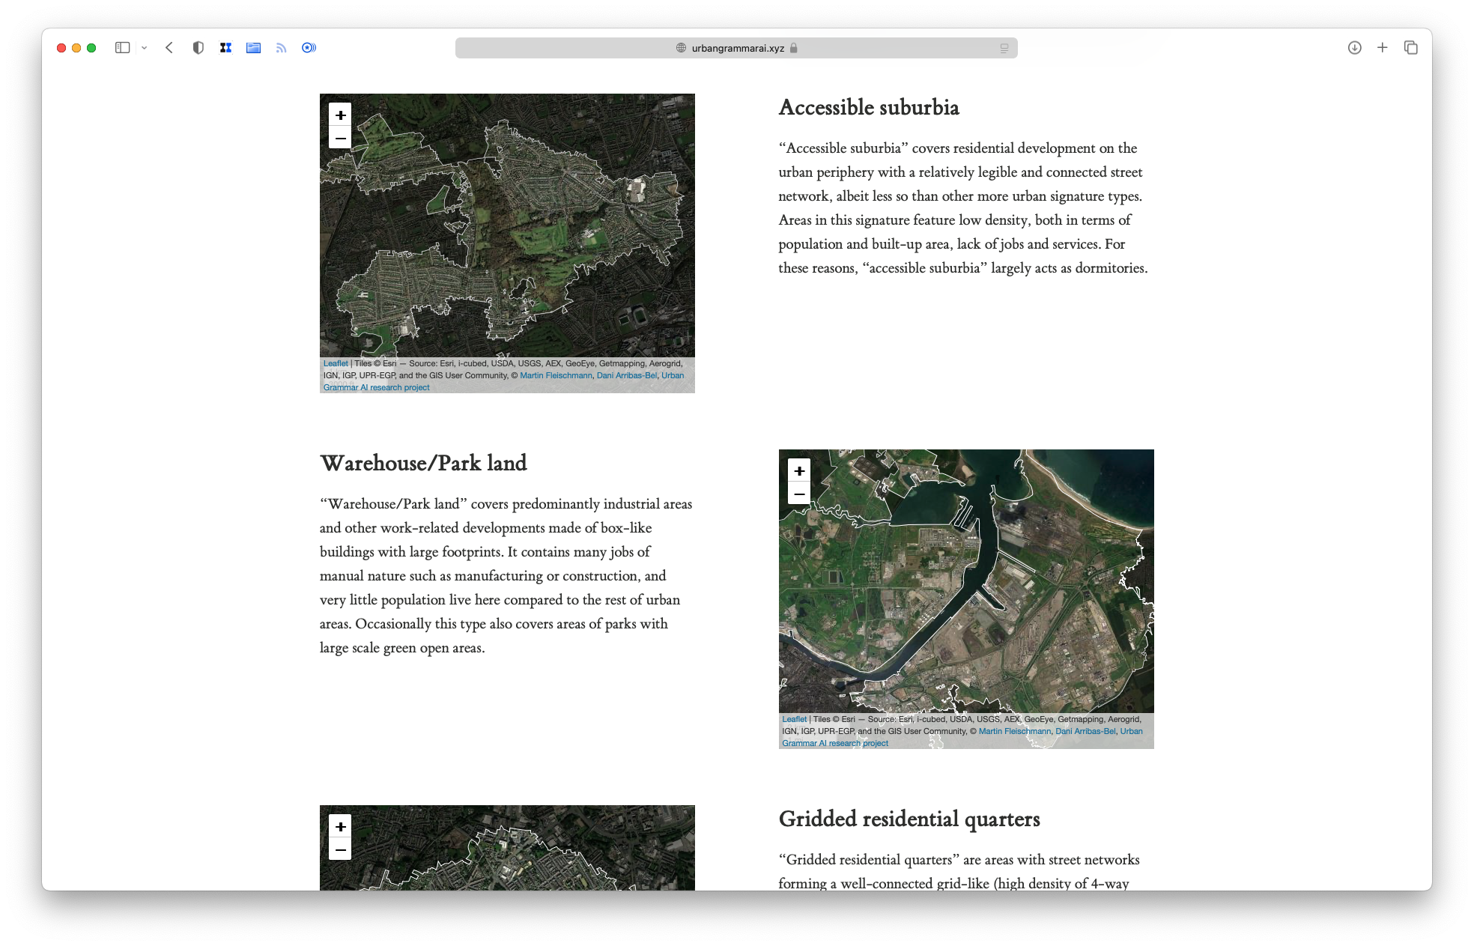Viewport: 1474px width, 946px height.
Task: Show the downloads list
Action: point(1354,48)
